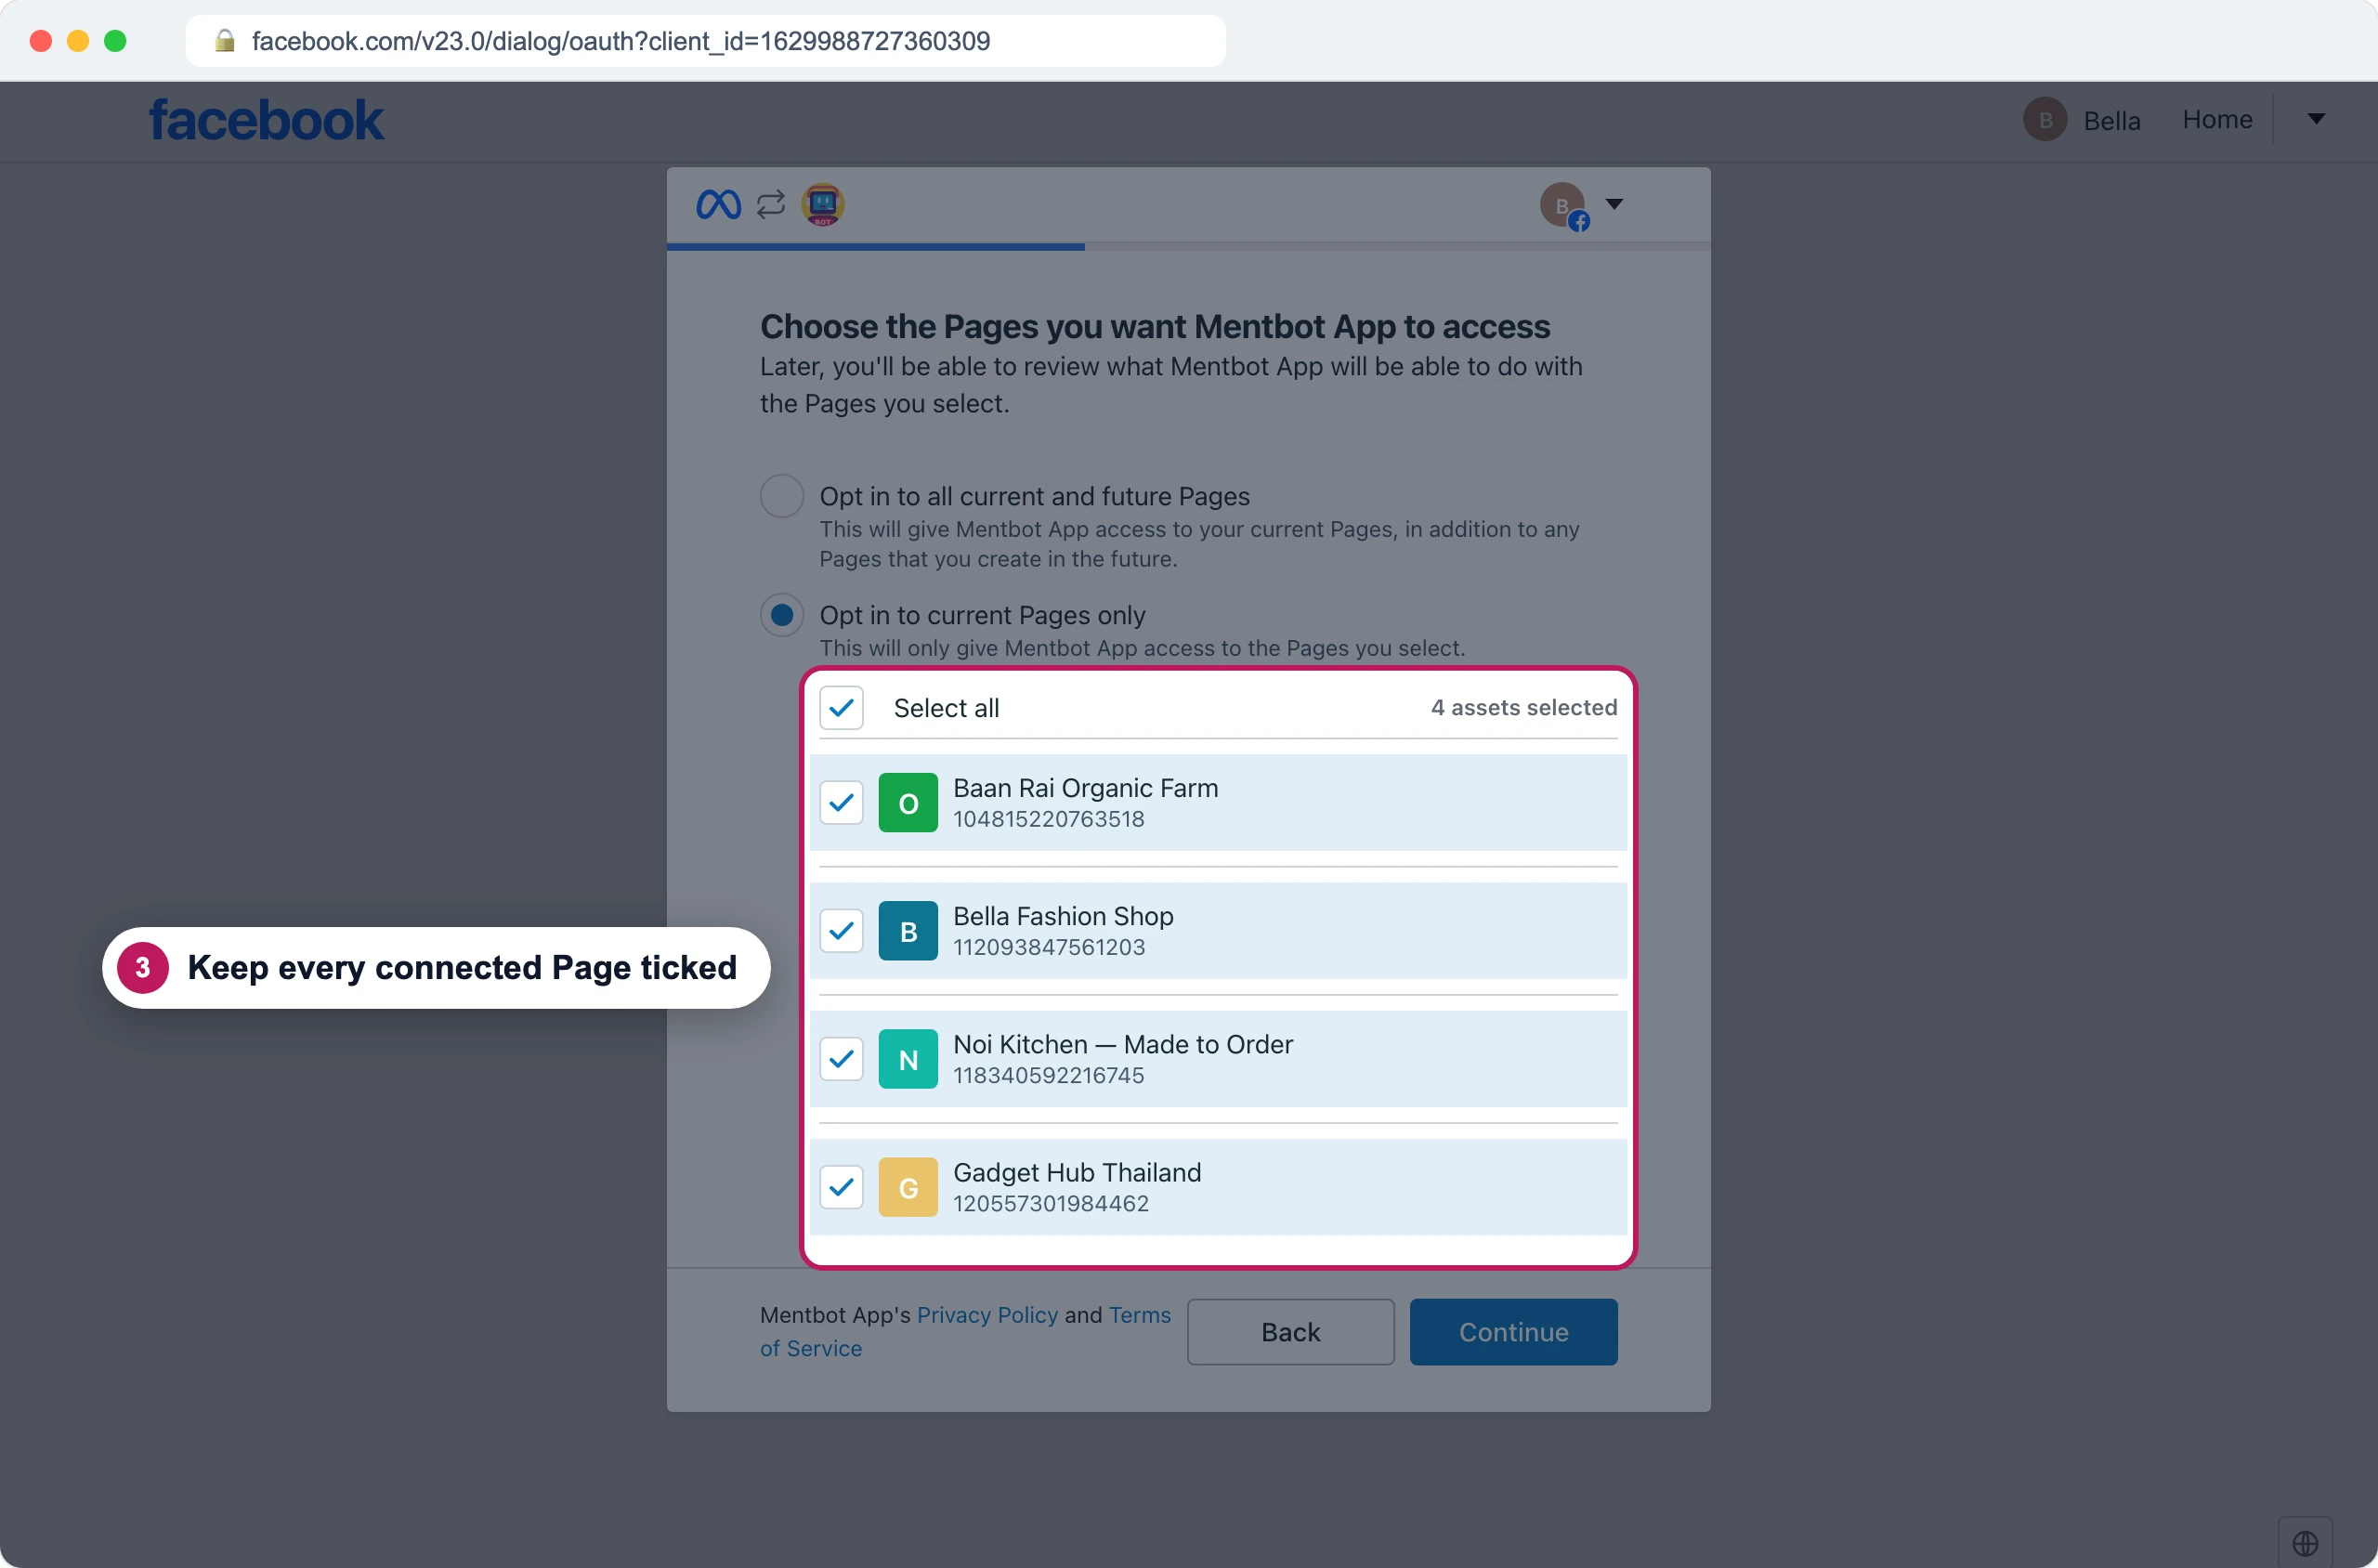Click the Continue button
Viewport: 2378px width, 1568px height.
(1513, 1332)
